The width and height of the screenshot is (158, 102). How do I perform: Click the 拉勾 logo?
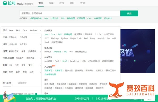click(9, 3)
